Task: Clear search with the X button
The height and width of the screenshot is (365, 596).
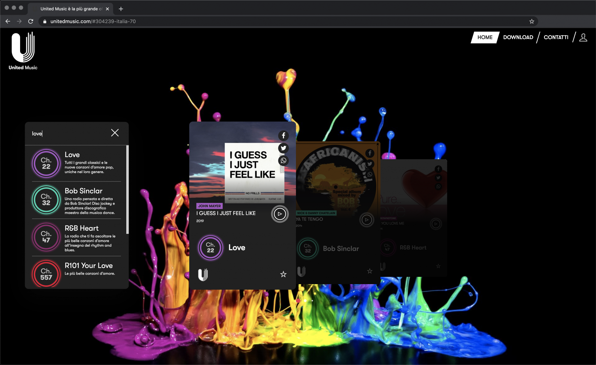Action: pyautogui.click(x=115, y=133)
